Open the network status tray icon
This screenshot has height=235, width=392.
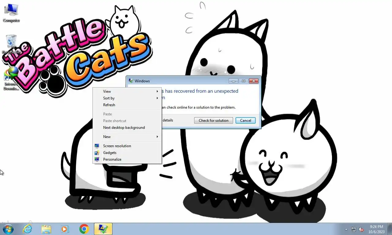click(354, 229)
